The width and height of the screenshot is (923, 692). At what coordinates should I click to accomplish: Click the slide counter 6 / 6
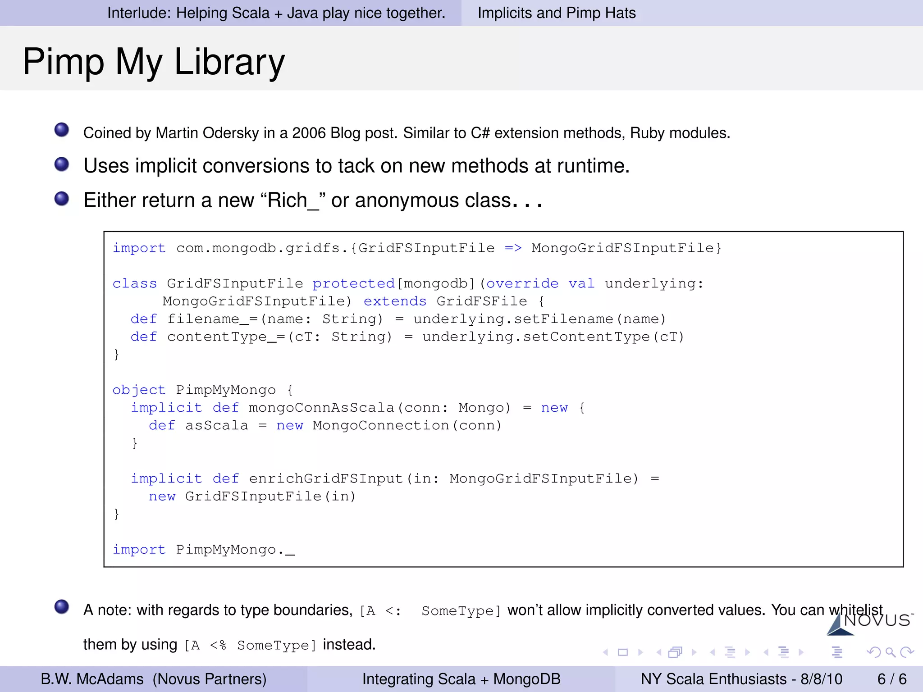click(892, 679)
